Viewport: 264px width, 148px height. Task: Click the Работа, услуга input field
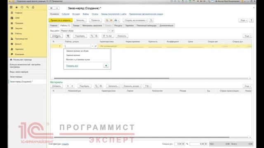point(78,46)
